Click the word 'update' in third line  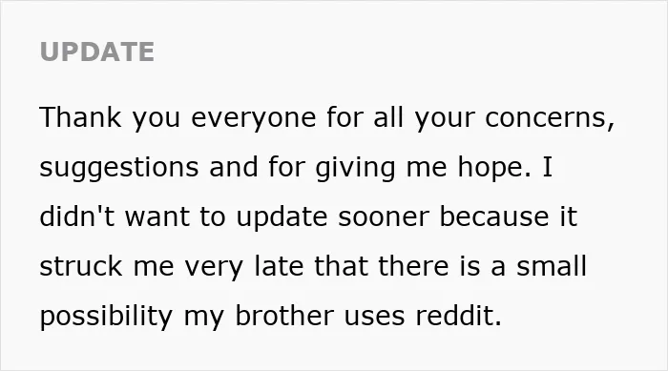click(x=282, y=217)
